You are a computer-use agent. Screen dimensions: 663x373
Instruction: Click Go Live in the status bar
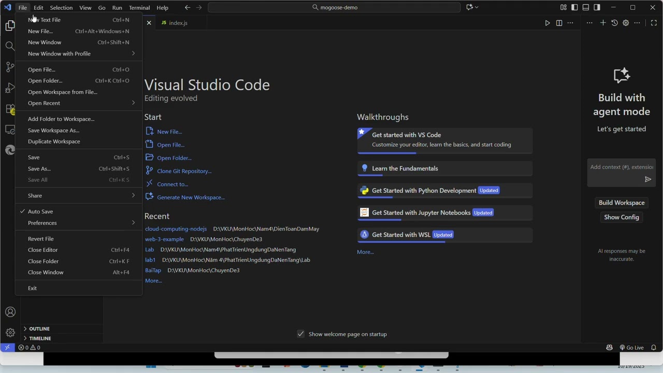coord(631,348)
